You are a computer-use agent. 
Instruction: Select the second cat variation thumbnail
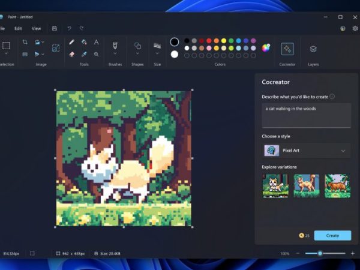click(x=307, y=186)
